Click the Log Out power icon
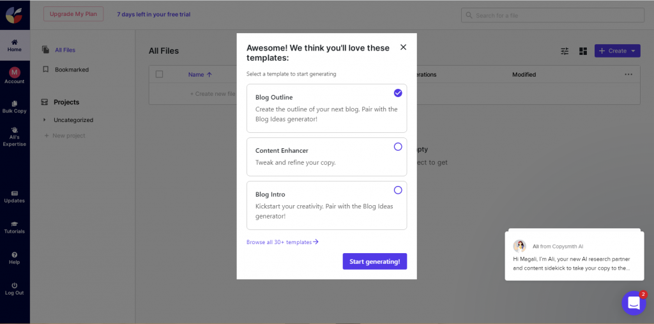Viewport: 654px width, 324px height. coord(14,285)
